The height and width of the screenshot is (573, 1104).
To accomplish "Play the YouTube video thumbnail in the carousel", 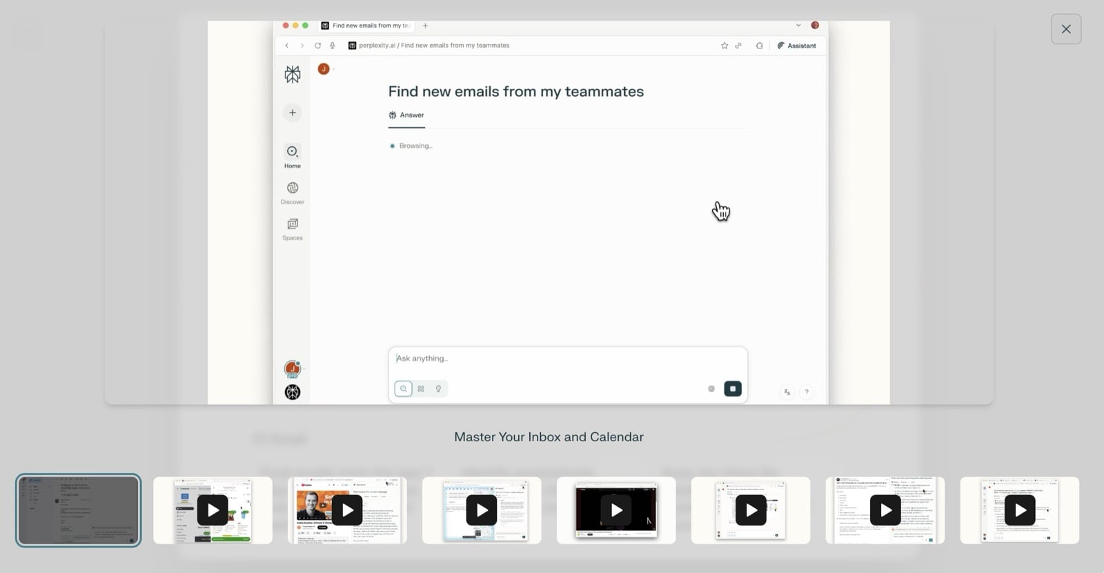I will pyautogui.click(x=347, y=510).
